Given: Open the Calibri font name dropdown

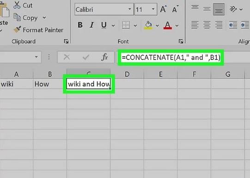Looking at the screenshot, I should click(130, 9).
